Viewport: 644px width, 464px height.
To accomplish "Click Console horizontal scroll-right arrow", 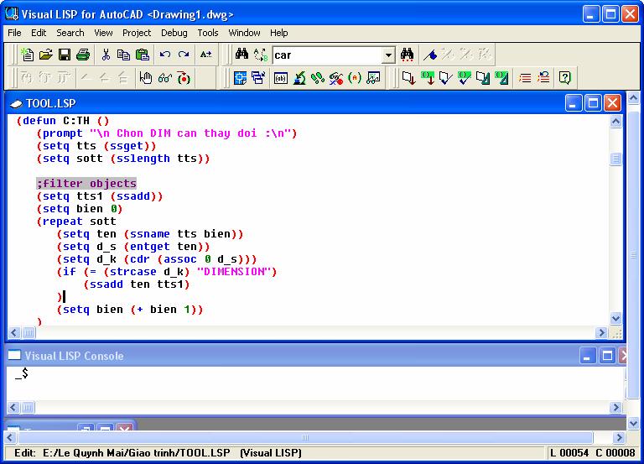I will click(x=615, y=407).
